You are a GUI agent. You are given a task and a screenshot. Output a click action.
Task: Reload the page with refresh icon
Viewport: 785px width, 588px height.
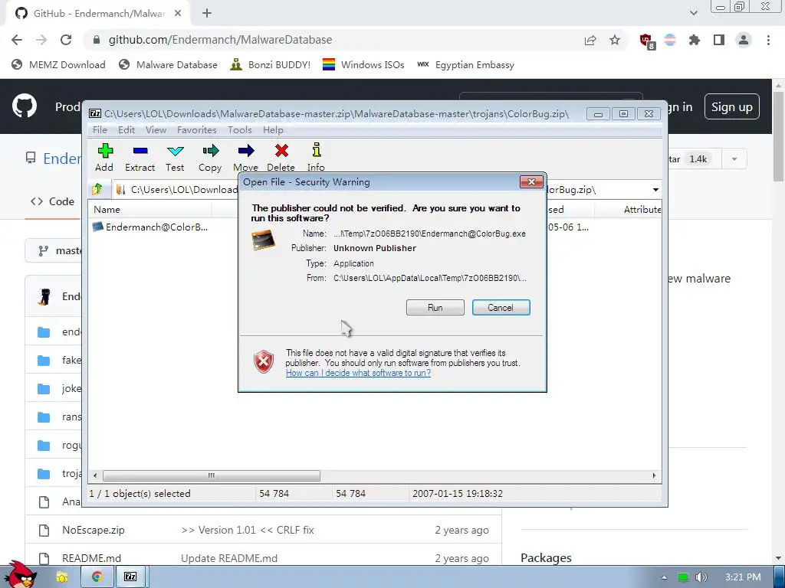point(66,40)
